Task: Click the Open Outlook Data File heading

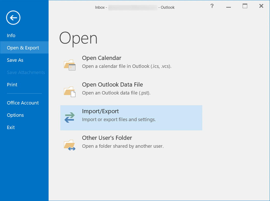Action: tap(112, 84)
